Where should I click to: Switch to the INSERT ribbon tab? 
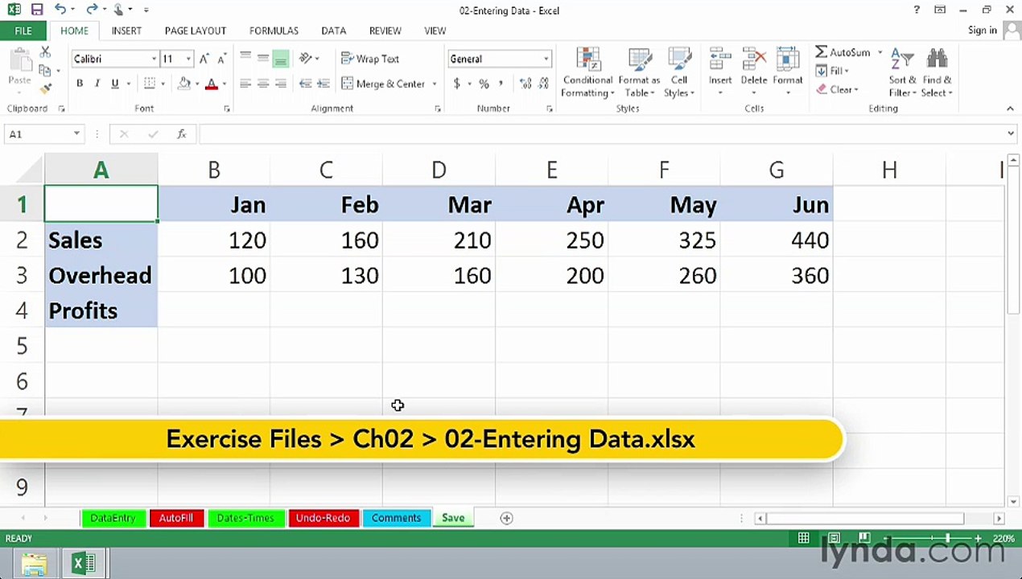126,31
